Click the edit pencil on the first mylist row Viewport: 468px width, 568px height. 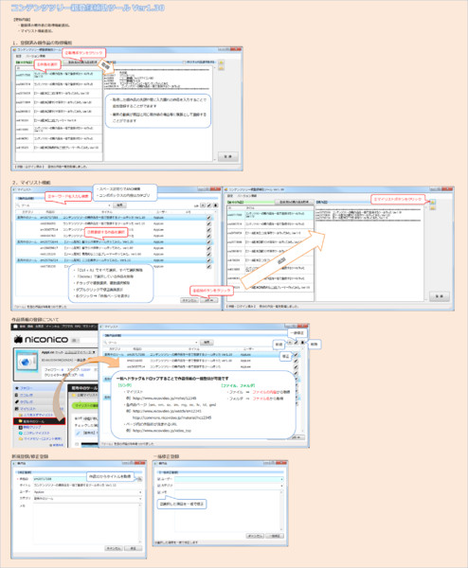[208, 218]
